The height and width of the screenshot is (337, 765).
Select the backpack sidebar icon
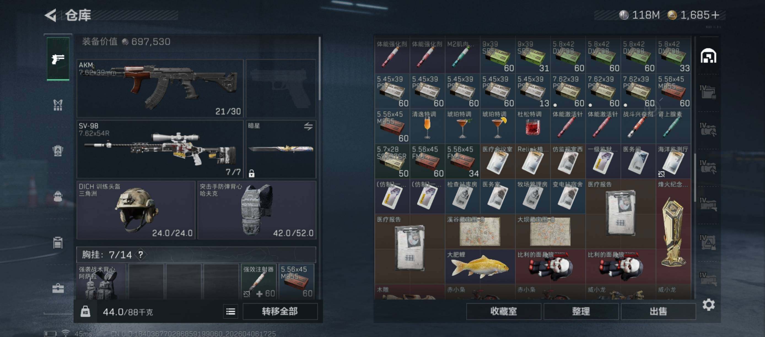(x=58, y=196)
